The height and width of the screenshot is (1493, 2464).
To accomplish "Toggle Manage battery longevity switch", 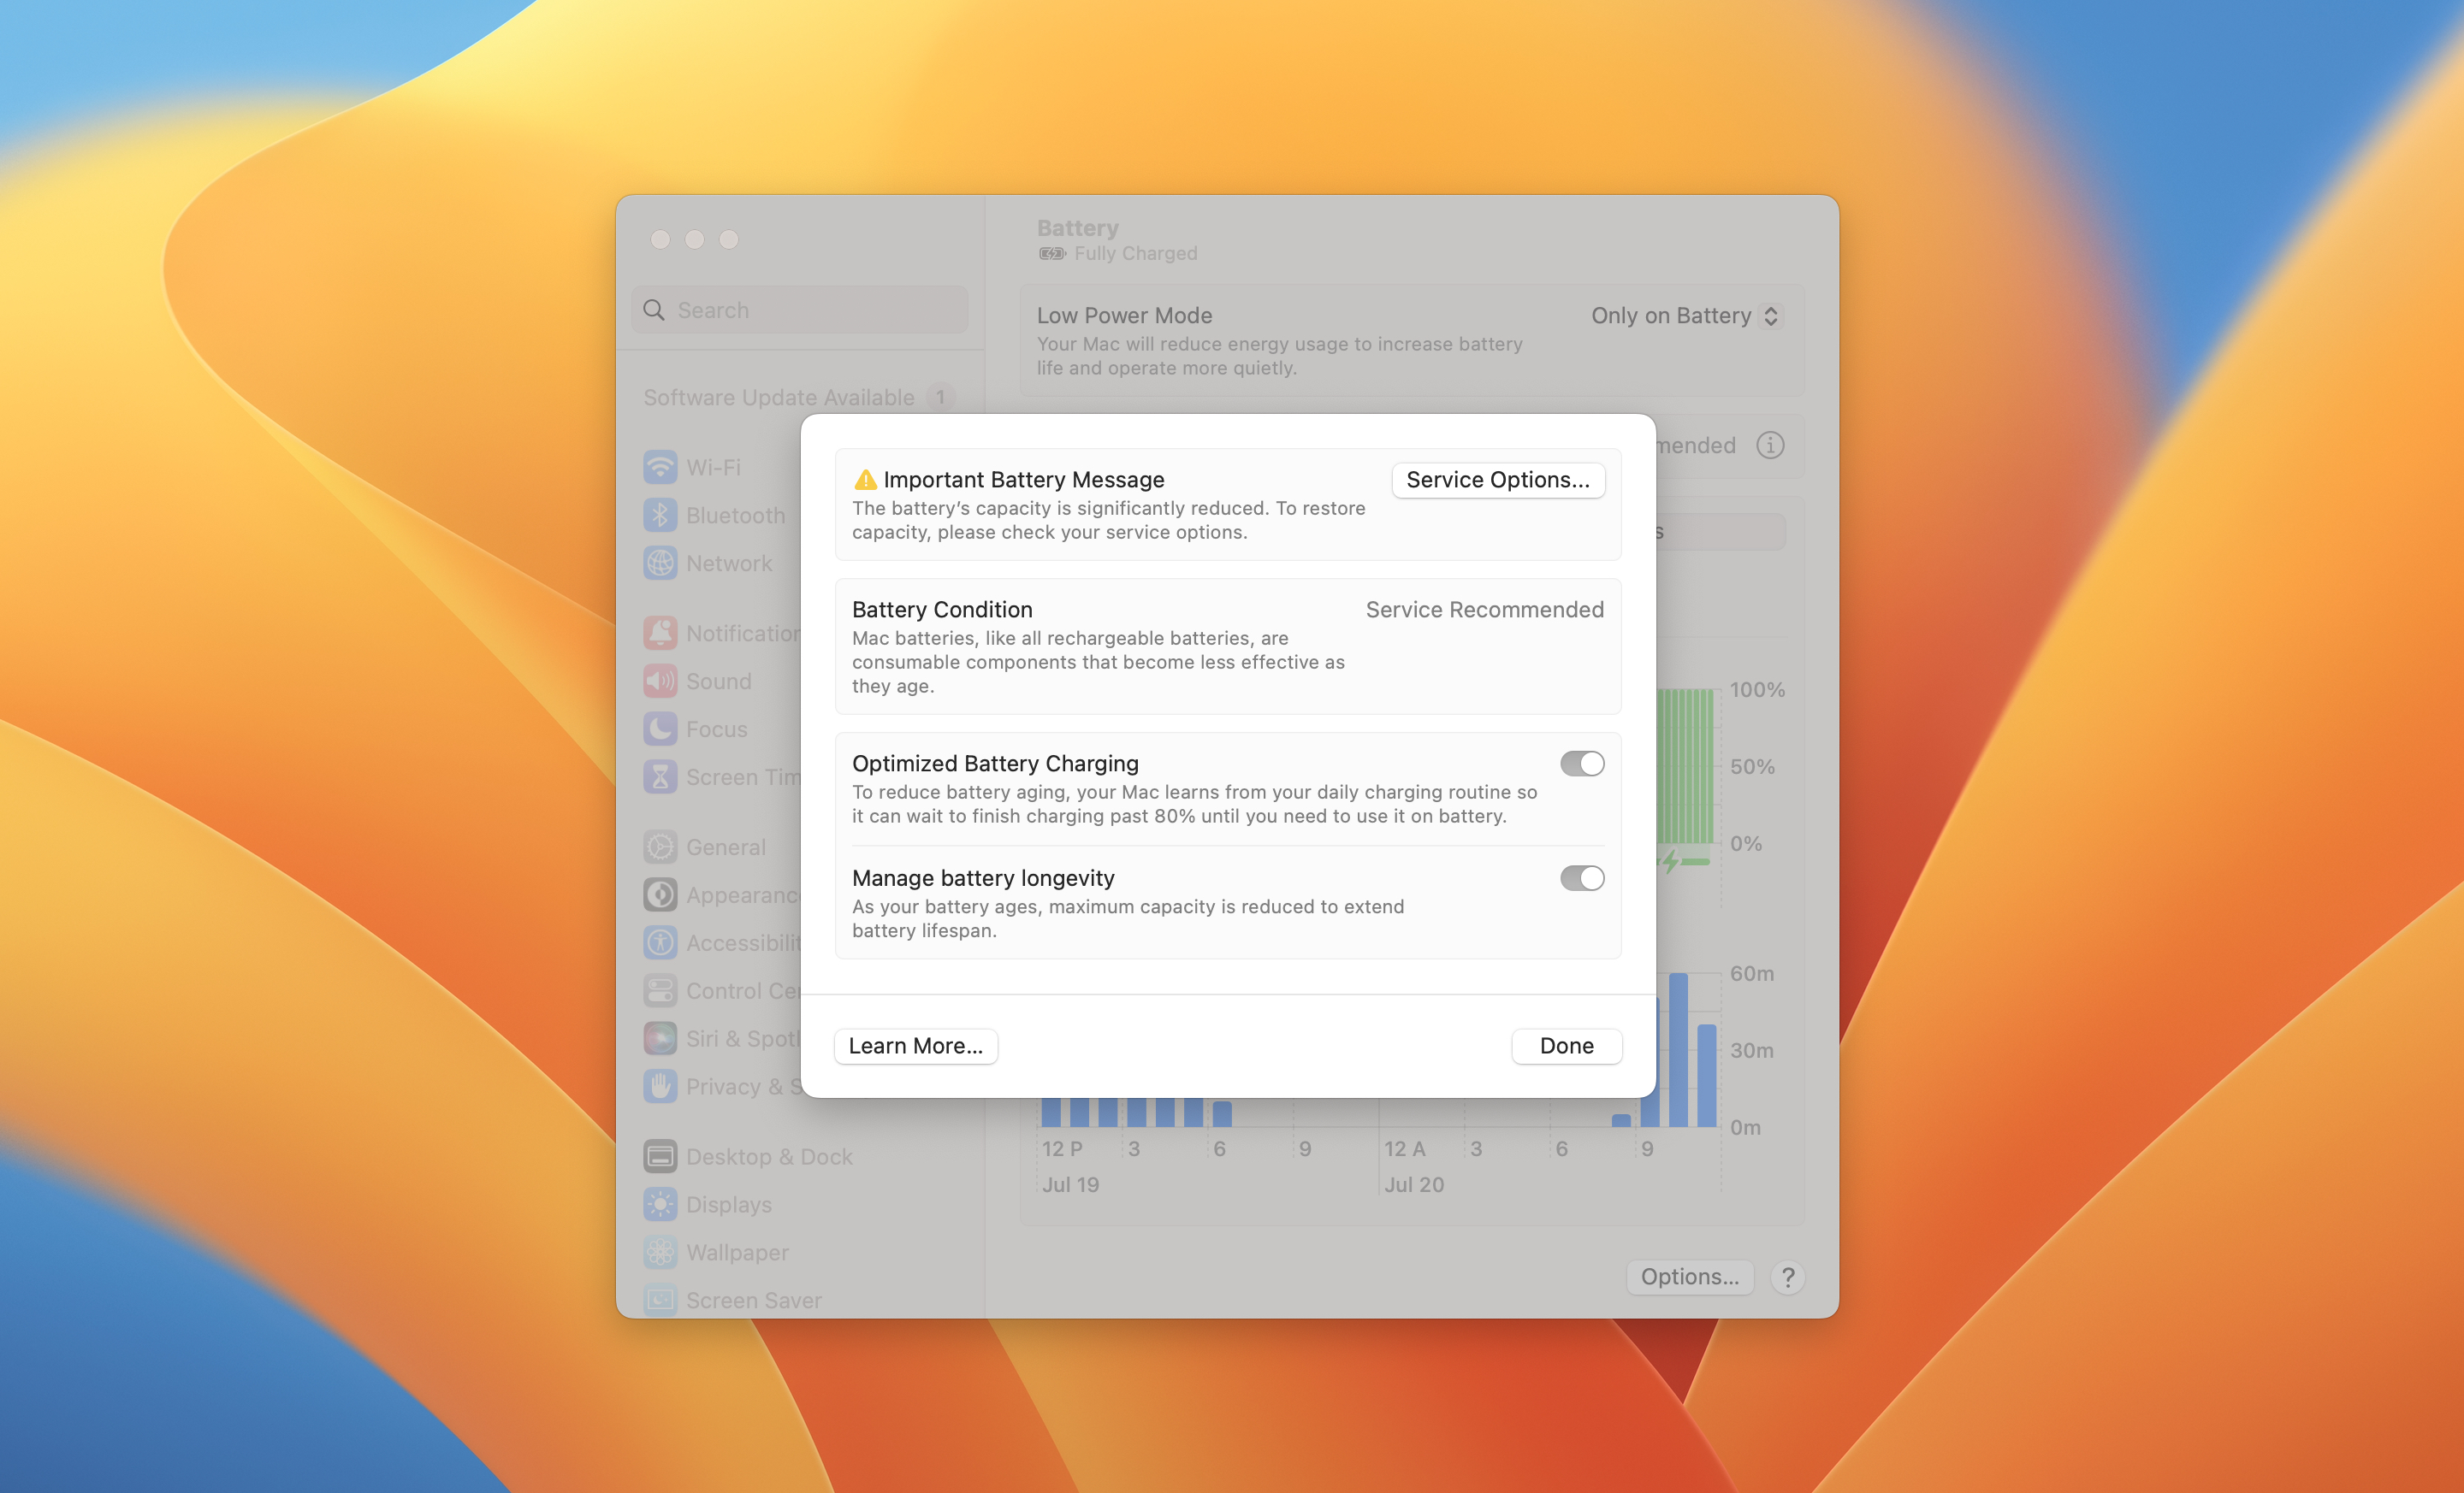I will (1581, 878).
